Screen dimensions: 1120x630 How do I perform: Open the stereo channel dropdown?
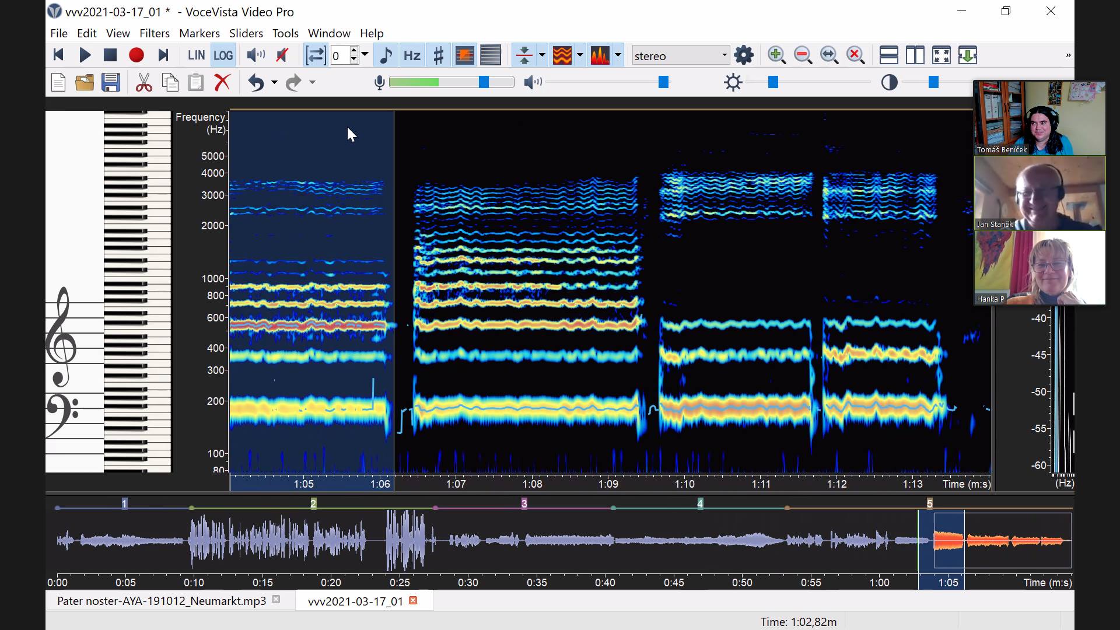coord(680,55)
